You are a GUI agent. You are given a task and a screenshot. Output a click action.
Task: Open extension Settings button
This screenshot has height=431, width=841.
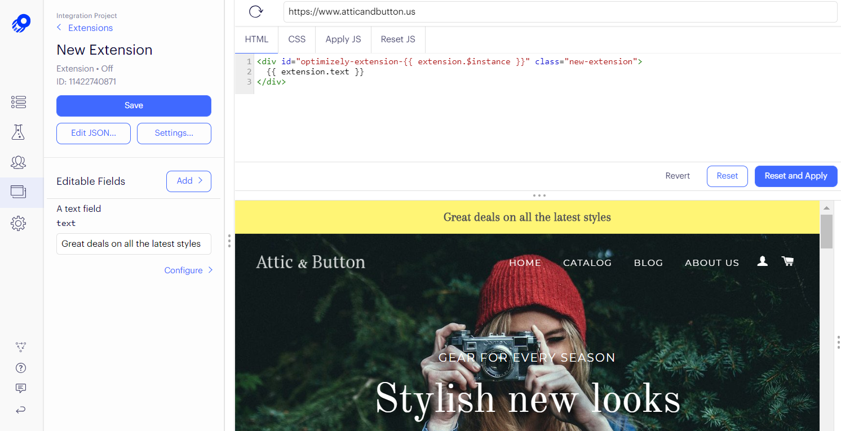point(174,133)
